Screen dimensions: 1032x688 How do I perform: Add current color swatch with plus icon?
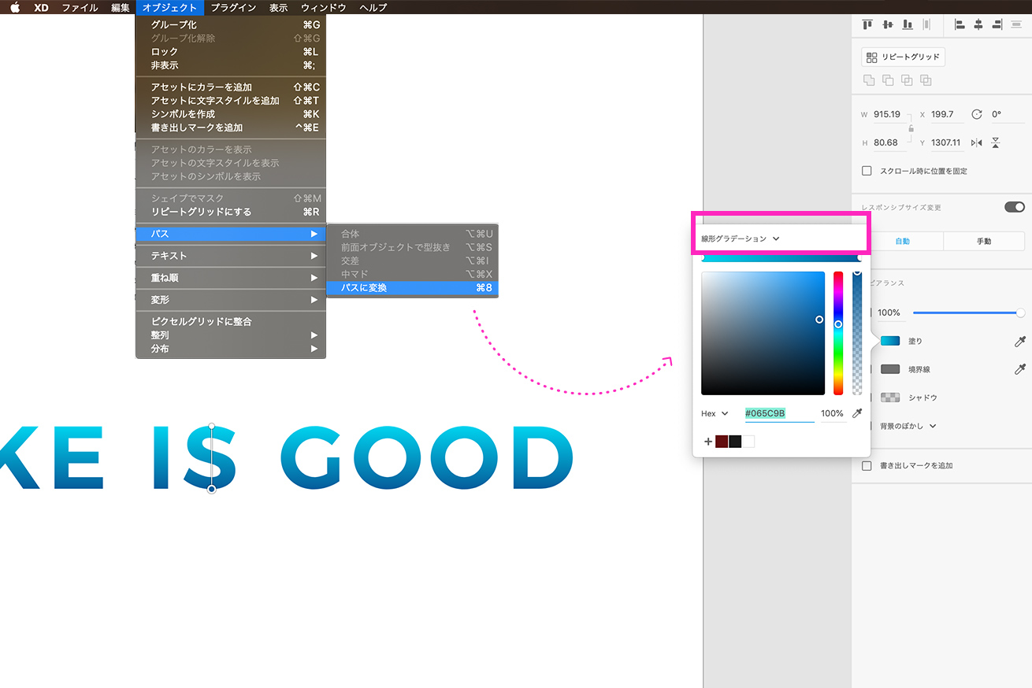tap(707, 442)
